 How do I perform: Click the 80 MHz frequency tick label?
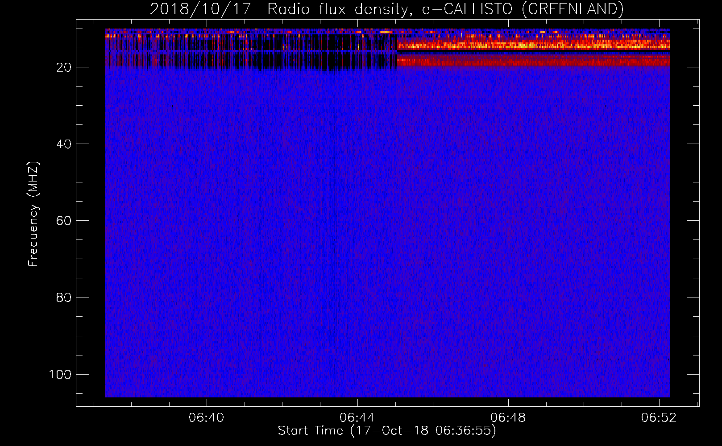tap(64, 297)
